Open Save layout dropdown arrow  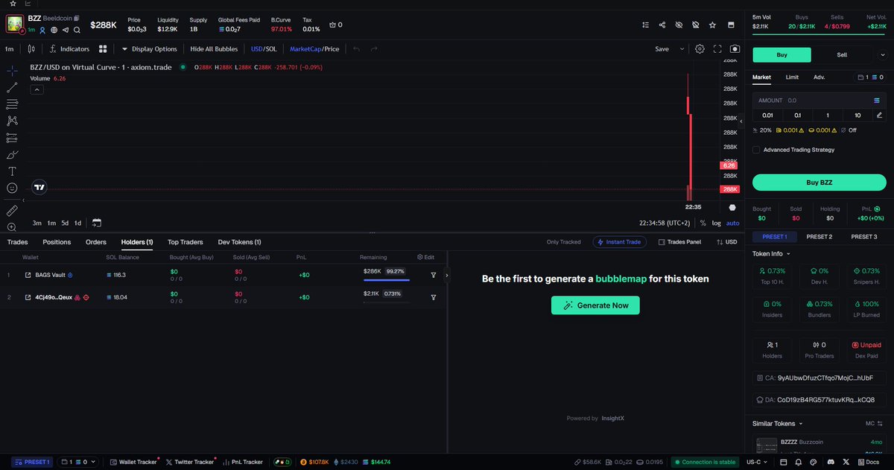(682, 49)
